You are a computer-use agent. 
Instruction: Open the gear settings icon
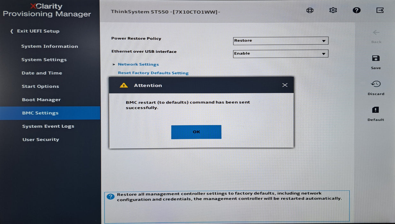tap(333, 10)
